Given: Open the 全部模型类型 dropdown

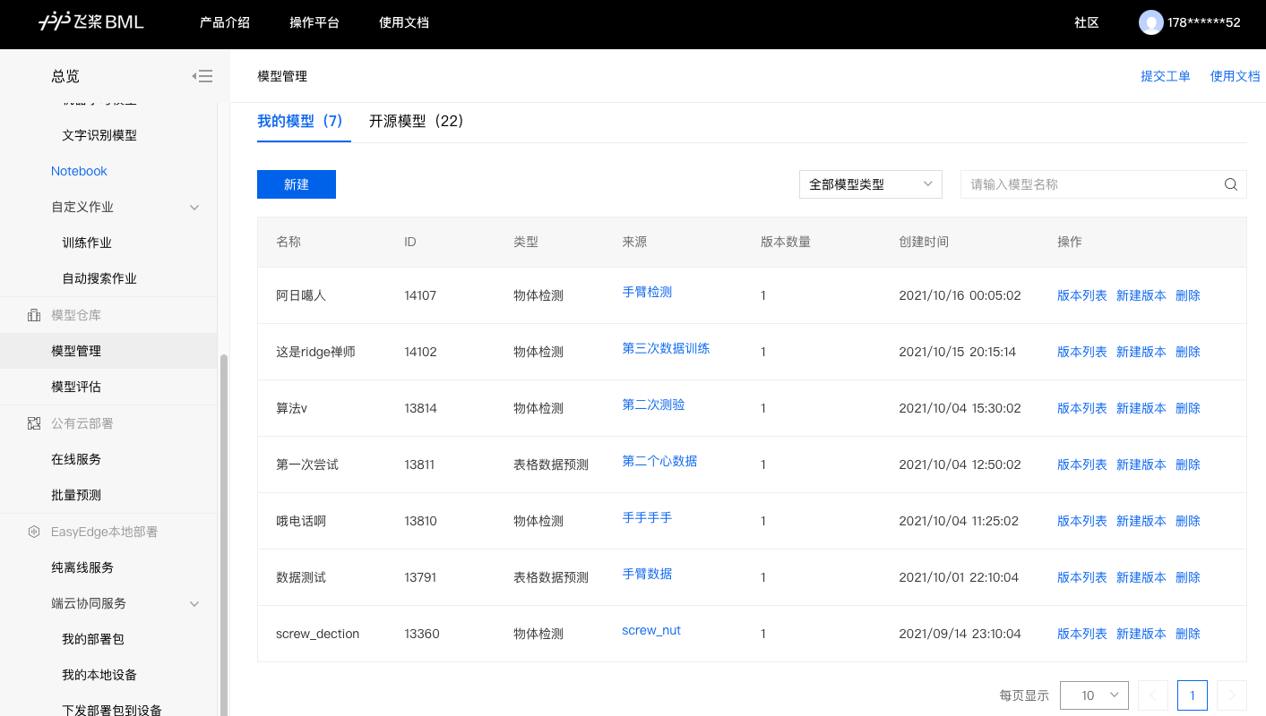Looking at the screenshot, I should coord(870,184).
